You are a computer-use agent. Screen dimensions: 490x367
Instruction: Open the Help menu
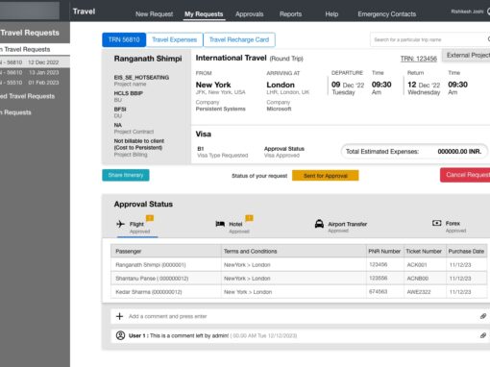pyautogui.click(x=331, y=14)
